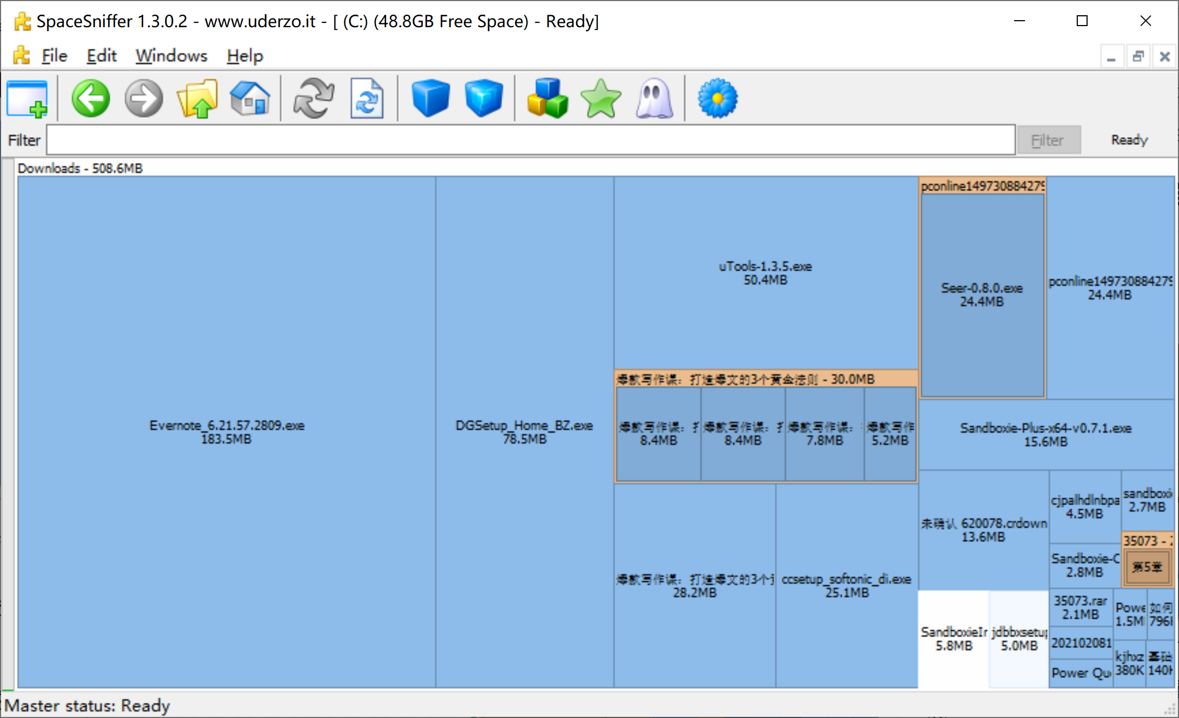1179x718 pixels.
Task: Select the 28.2MB file block
Action: click(695, 586)
